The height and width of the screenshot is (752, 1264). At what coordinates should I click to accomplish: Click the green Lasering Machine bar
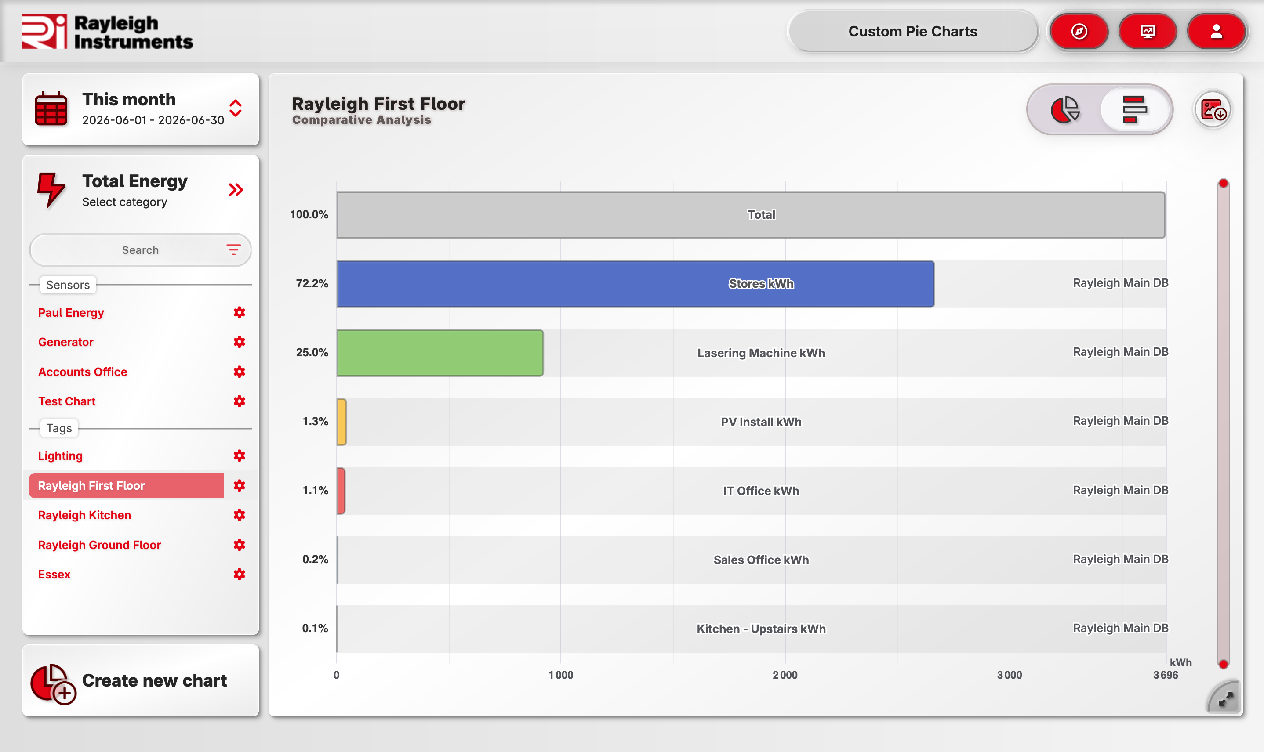(439, 353)
